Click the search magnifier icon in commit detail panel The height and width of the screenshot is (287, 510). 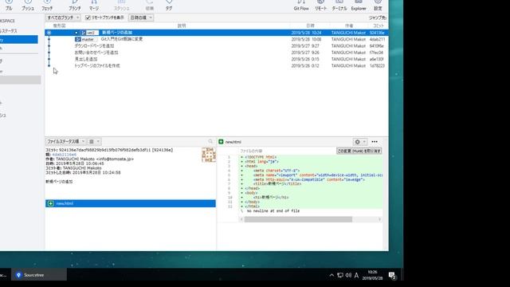(x=210, y=141)
